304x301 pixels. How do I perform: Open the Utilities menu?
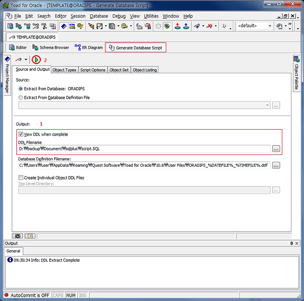click(x=151, y=16)
